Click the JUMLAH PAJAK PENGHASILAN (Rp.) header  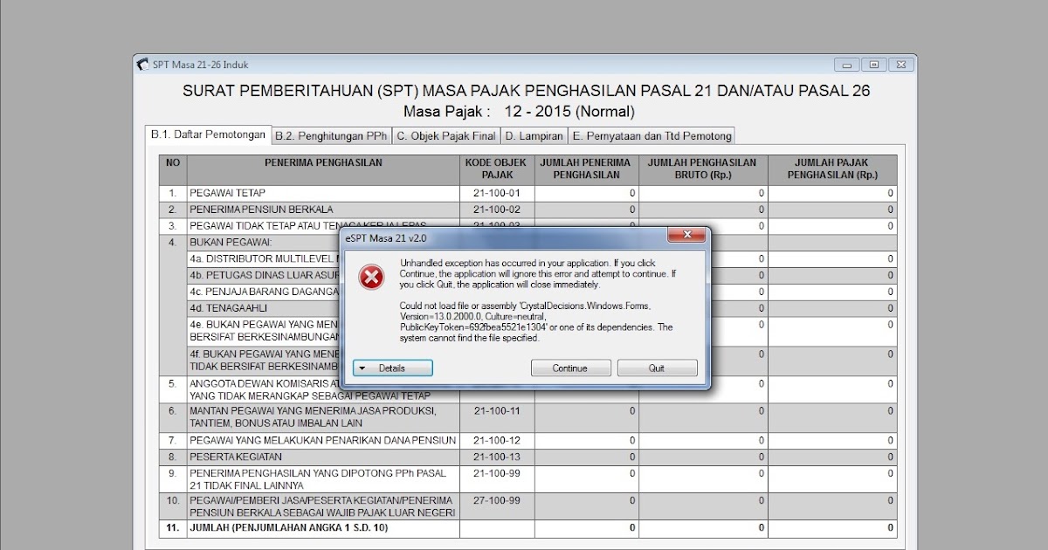coord(832,170)
